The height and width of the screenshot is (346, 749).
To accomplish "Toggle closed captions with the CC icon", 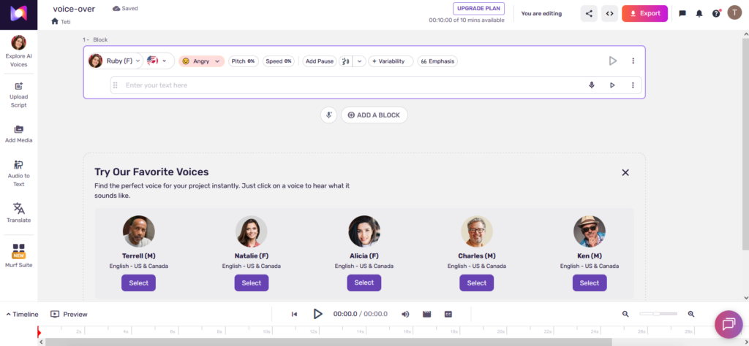I will click(x=448, y=314).
